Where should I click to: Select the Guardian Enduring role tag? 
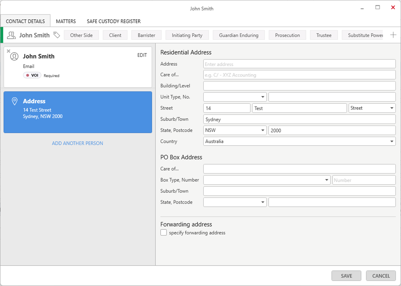[x=239, y=35]
